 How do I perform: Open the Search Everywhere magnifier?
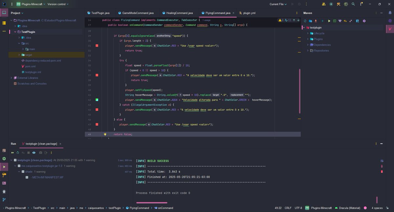(353, 4)
